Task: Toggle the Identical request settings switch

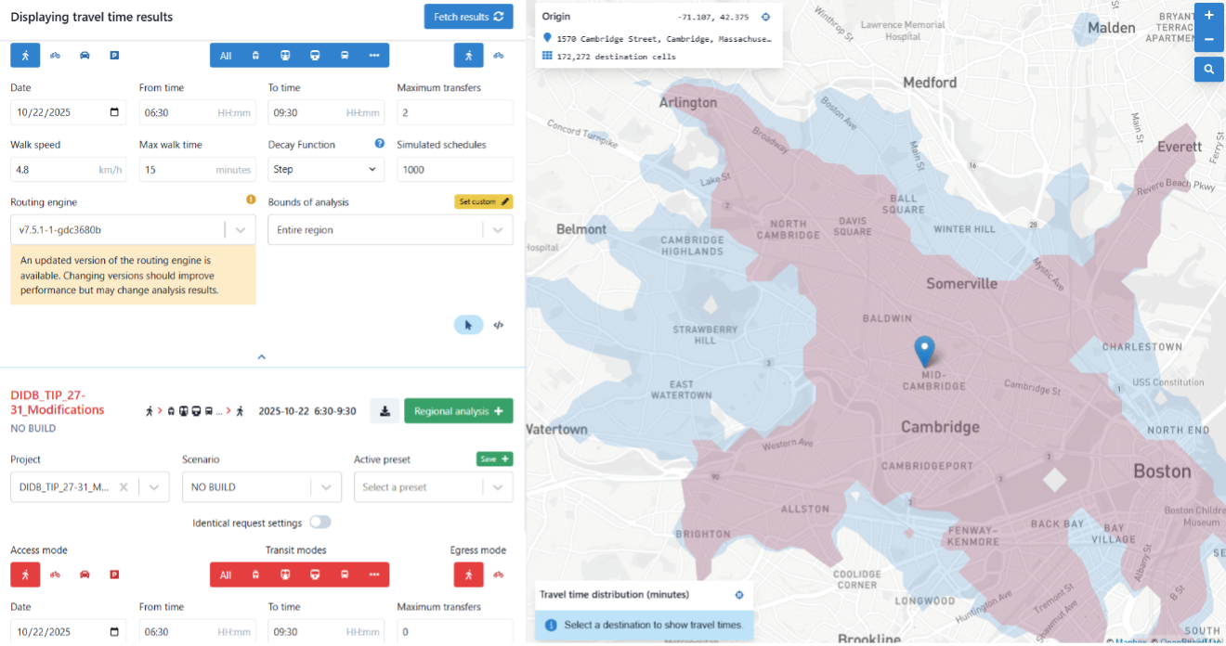Action: tap(320, 523)
